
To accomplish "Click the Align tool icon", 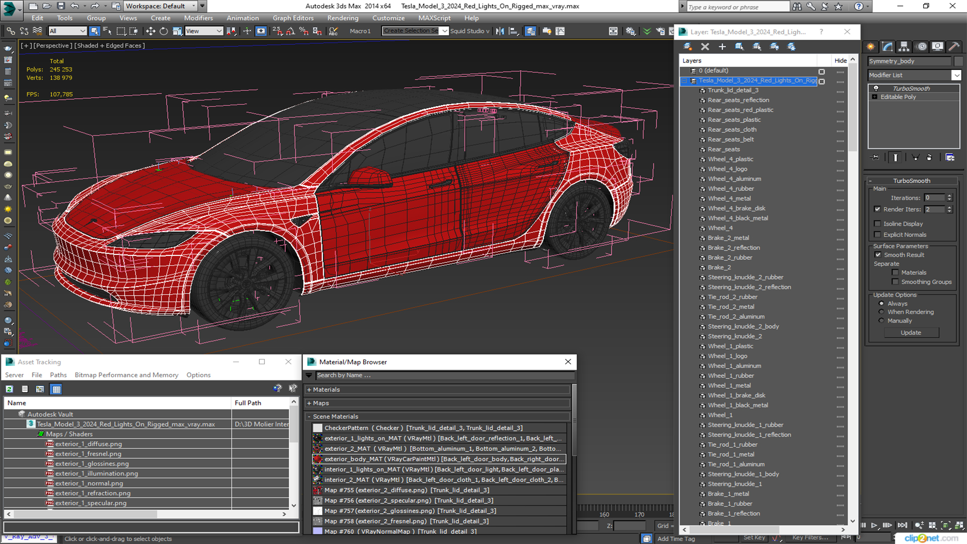I will (513, 31).
